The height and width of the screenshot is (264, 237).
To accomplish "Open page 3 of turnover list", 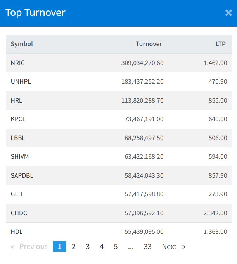I will [88, 247].
